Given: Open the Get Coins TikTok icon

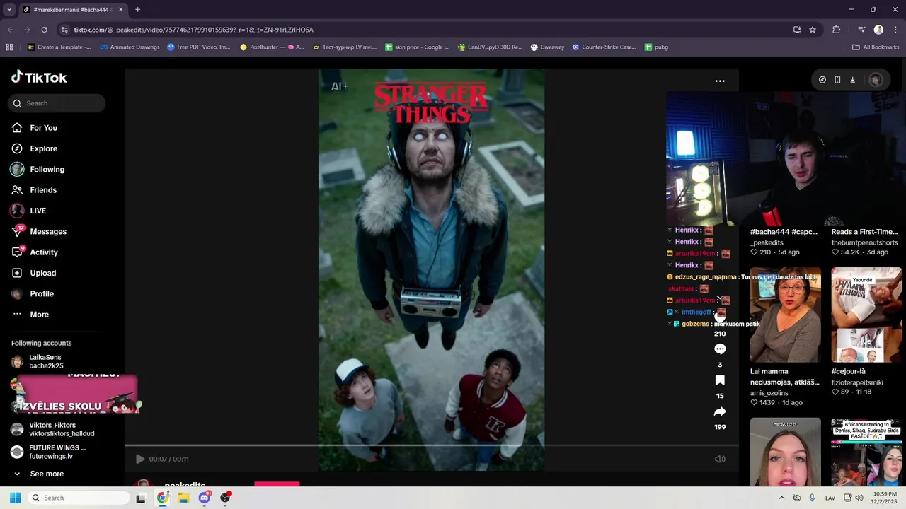Looking at the screenshot, I should [x=822, y=80].
